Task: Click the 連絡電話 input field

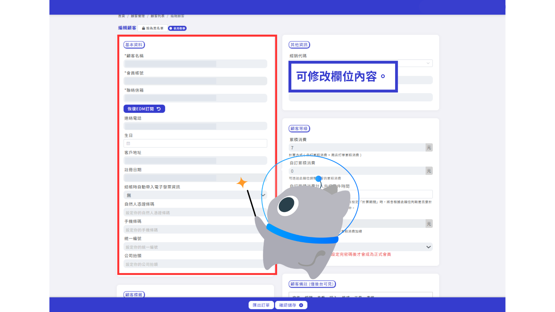Action: (195, 126)
